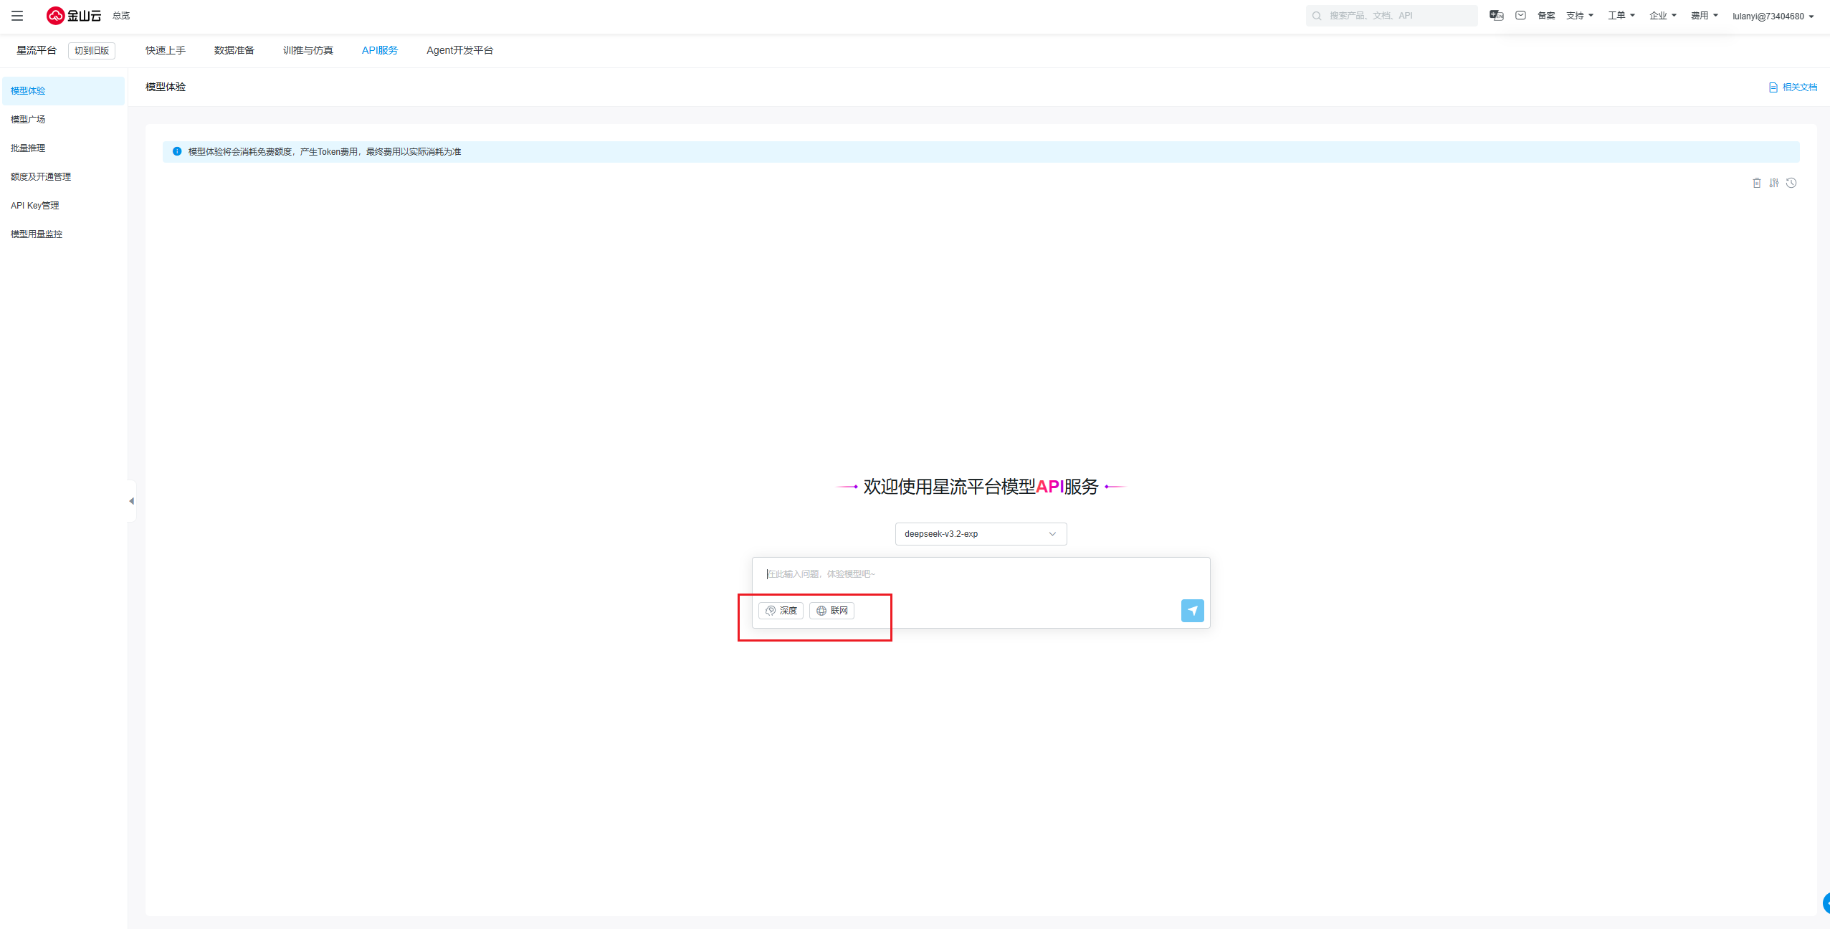Toggle the 深度 deep thinking option
The image size is (1830, 929).
[781, 611]
